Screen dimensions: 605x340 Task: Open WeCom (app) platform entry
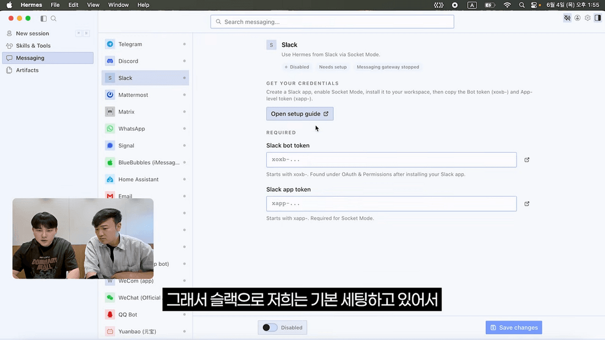click(145, 281)
